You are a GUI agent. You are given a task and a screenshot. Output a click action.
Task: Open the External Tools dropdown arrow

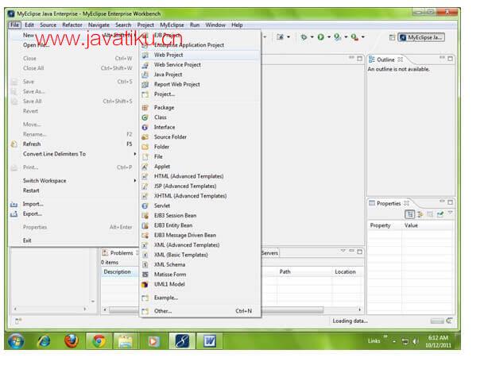363,37
